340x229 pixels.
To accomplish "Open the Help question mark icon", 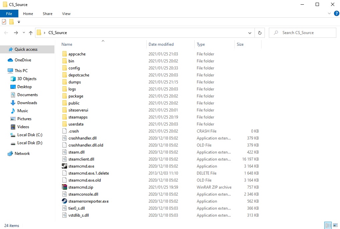I will tap(336, 13).
